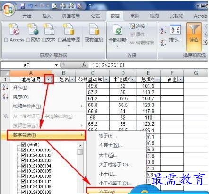Uncheck the 10124020101 filter checkbox
This screenshot has height=194, width=209.
click(x=23, y=150)
